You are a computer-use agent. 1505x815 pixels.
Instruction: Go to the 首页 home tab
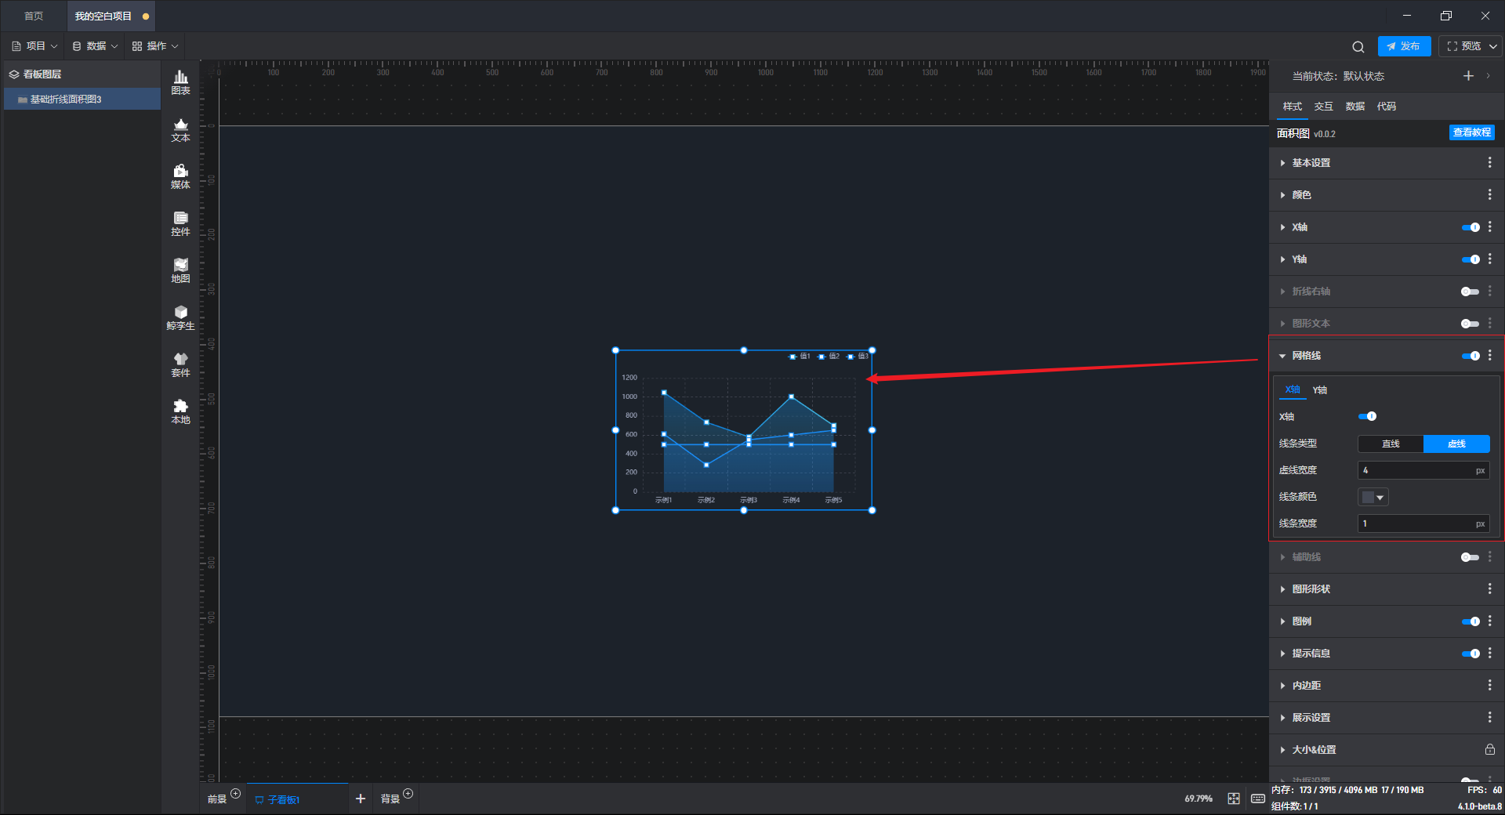[34, 16]
